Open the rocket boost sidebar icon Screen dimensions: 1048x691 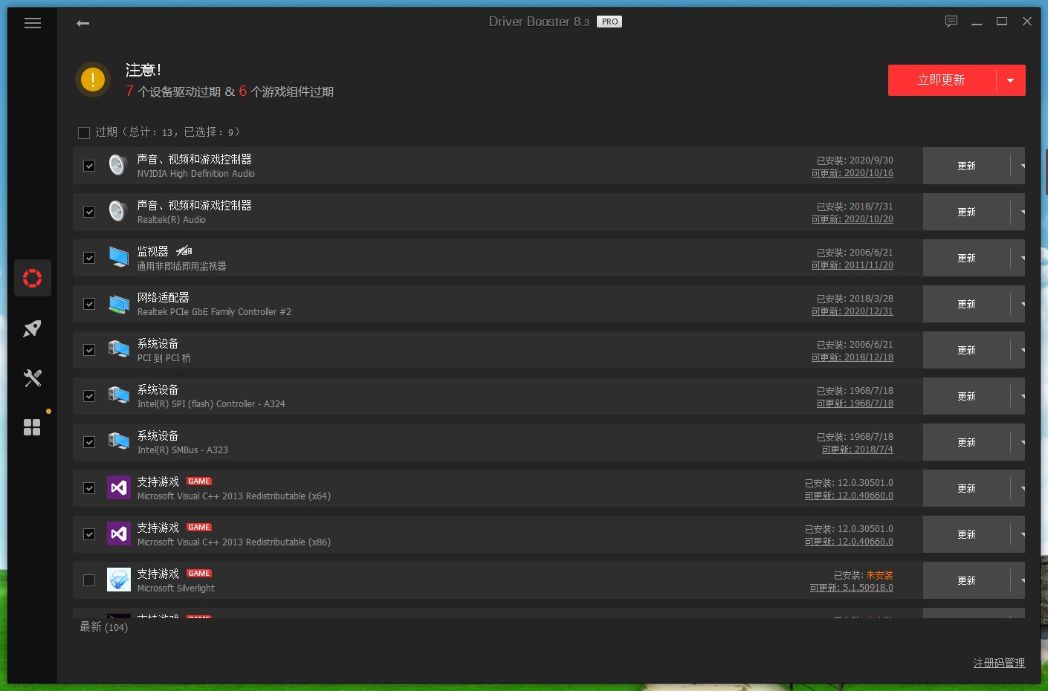[x=32, y=328]
